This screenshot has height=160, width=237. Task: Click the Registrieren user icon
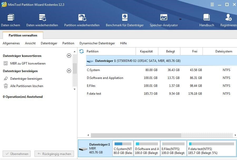(228, 18)
